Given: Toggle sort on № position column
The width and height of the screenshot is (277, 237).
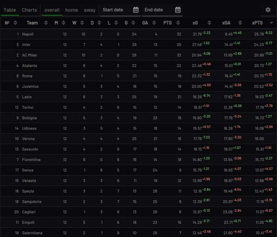Looking at the screenshot, I should (15, 23).
